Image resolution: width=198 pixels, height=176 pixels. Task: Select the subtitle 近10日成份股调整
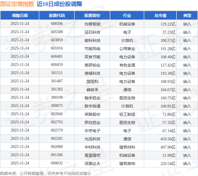click(59, 4)
